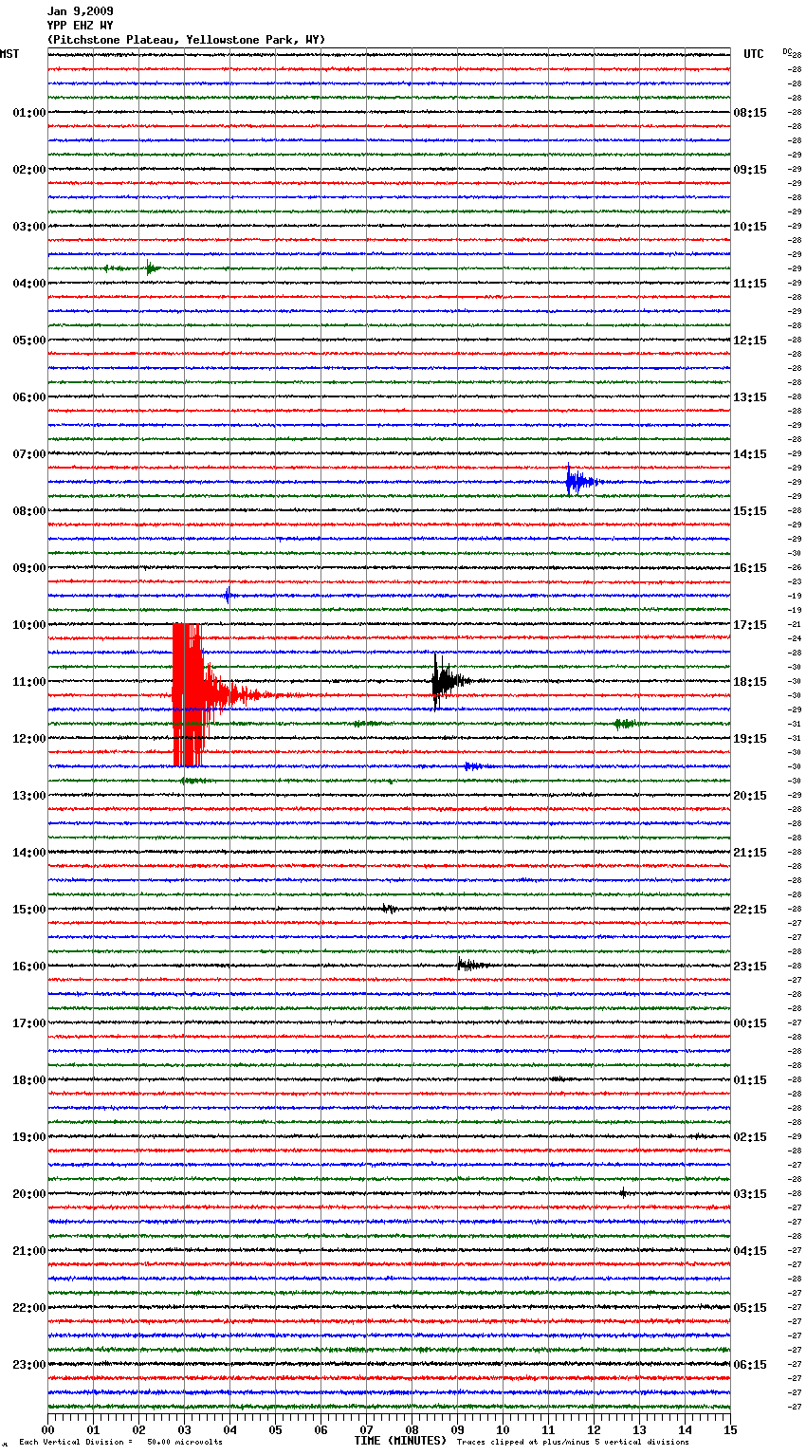Click the 05 minute tick label
Viewport: 806px width, 1455px height.
coord(275,1429)
